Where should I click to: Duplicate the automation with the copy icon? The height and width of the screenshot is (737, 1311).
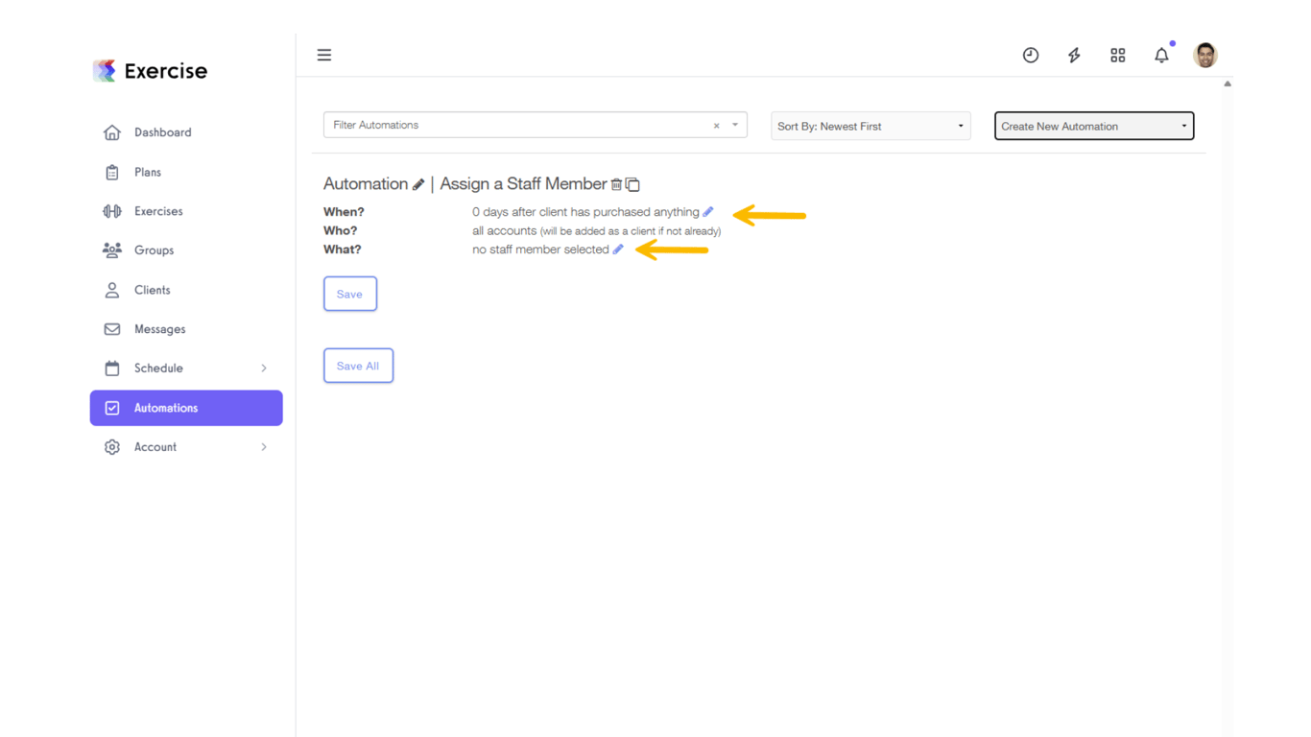632,183
